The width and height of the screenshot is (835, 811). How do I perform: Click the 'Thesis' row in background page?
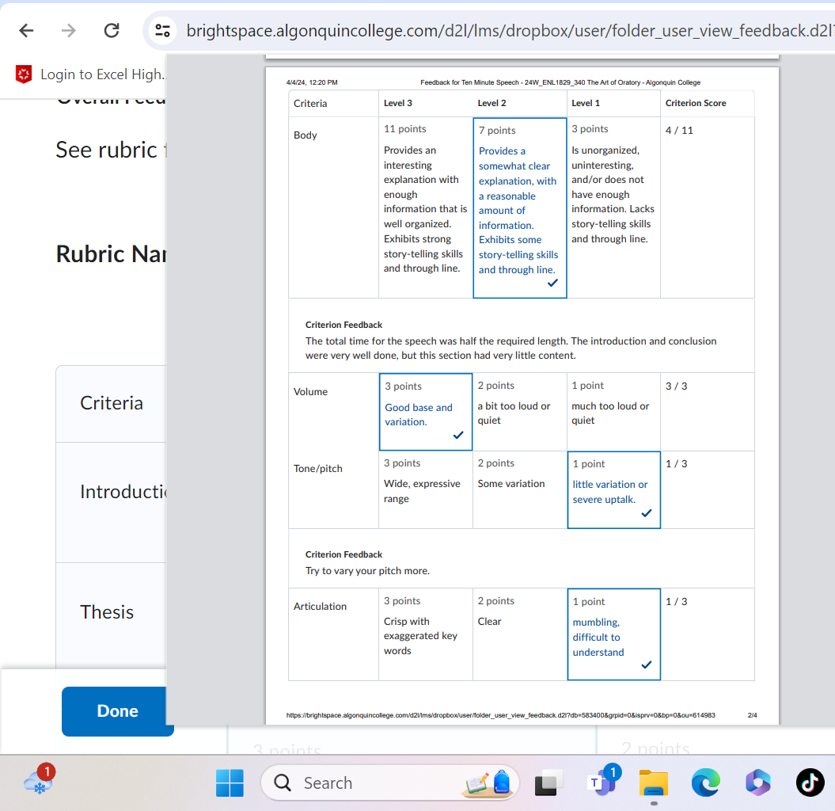pos(107,611)
